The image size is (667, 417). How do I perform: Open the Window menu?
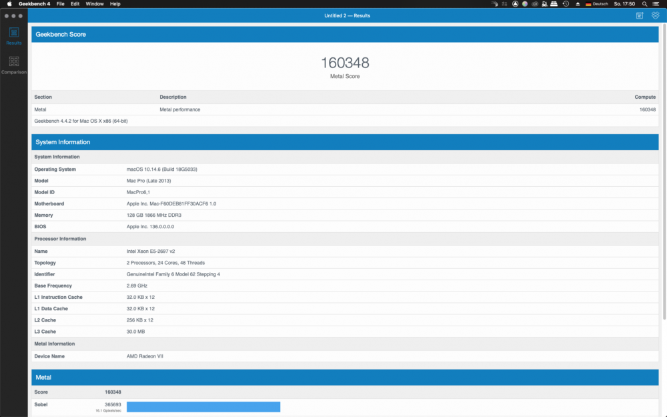(x=95, y=4)
